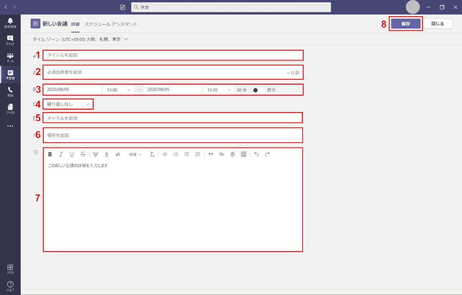Click the 新しい会議 meeting calendar icon
462x295 pixels.
coord(35,24)
